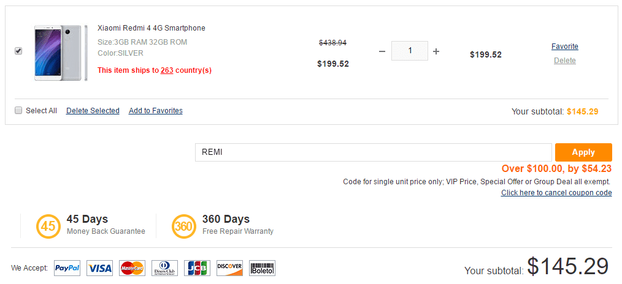Screen dimensions: 622x284
Task: Click the Boleto payment icon
Action: coord(262,268)
